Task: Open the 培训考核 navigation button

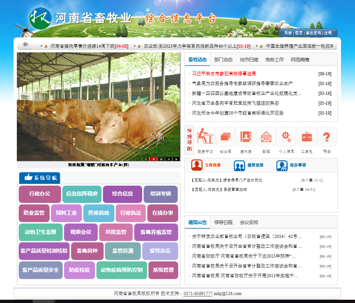Action: (x=160, y=194)
